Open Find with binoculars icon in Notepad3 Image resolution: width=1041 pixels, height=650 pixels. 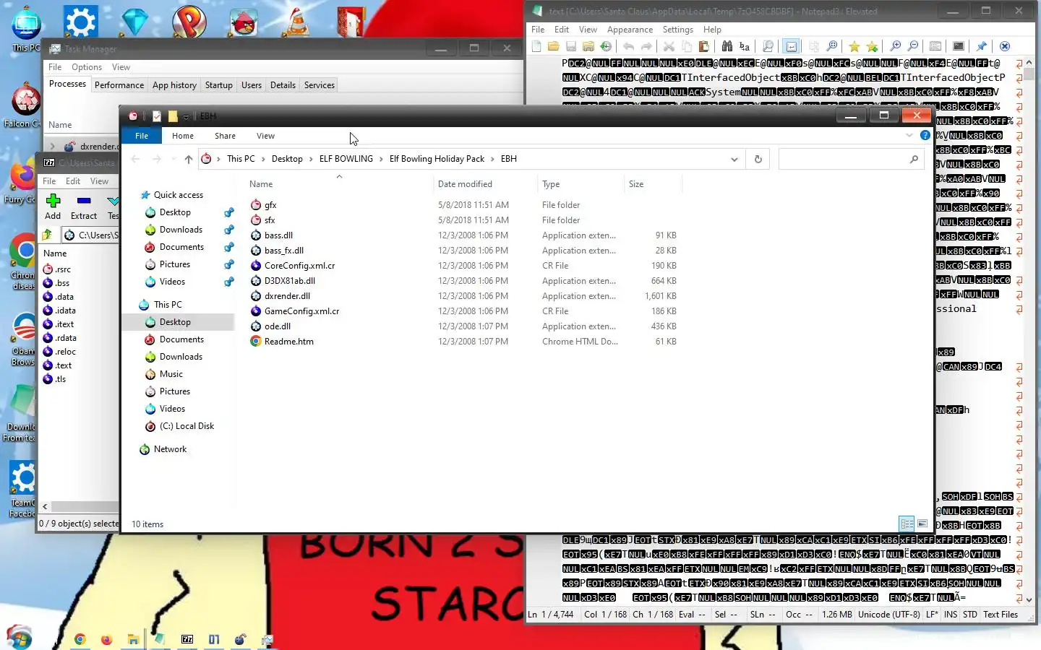tap(727, 46)
